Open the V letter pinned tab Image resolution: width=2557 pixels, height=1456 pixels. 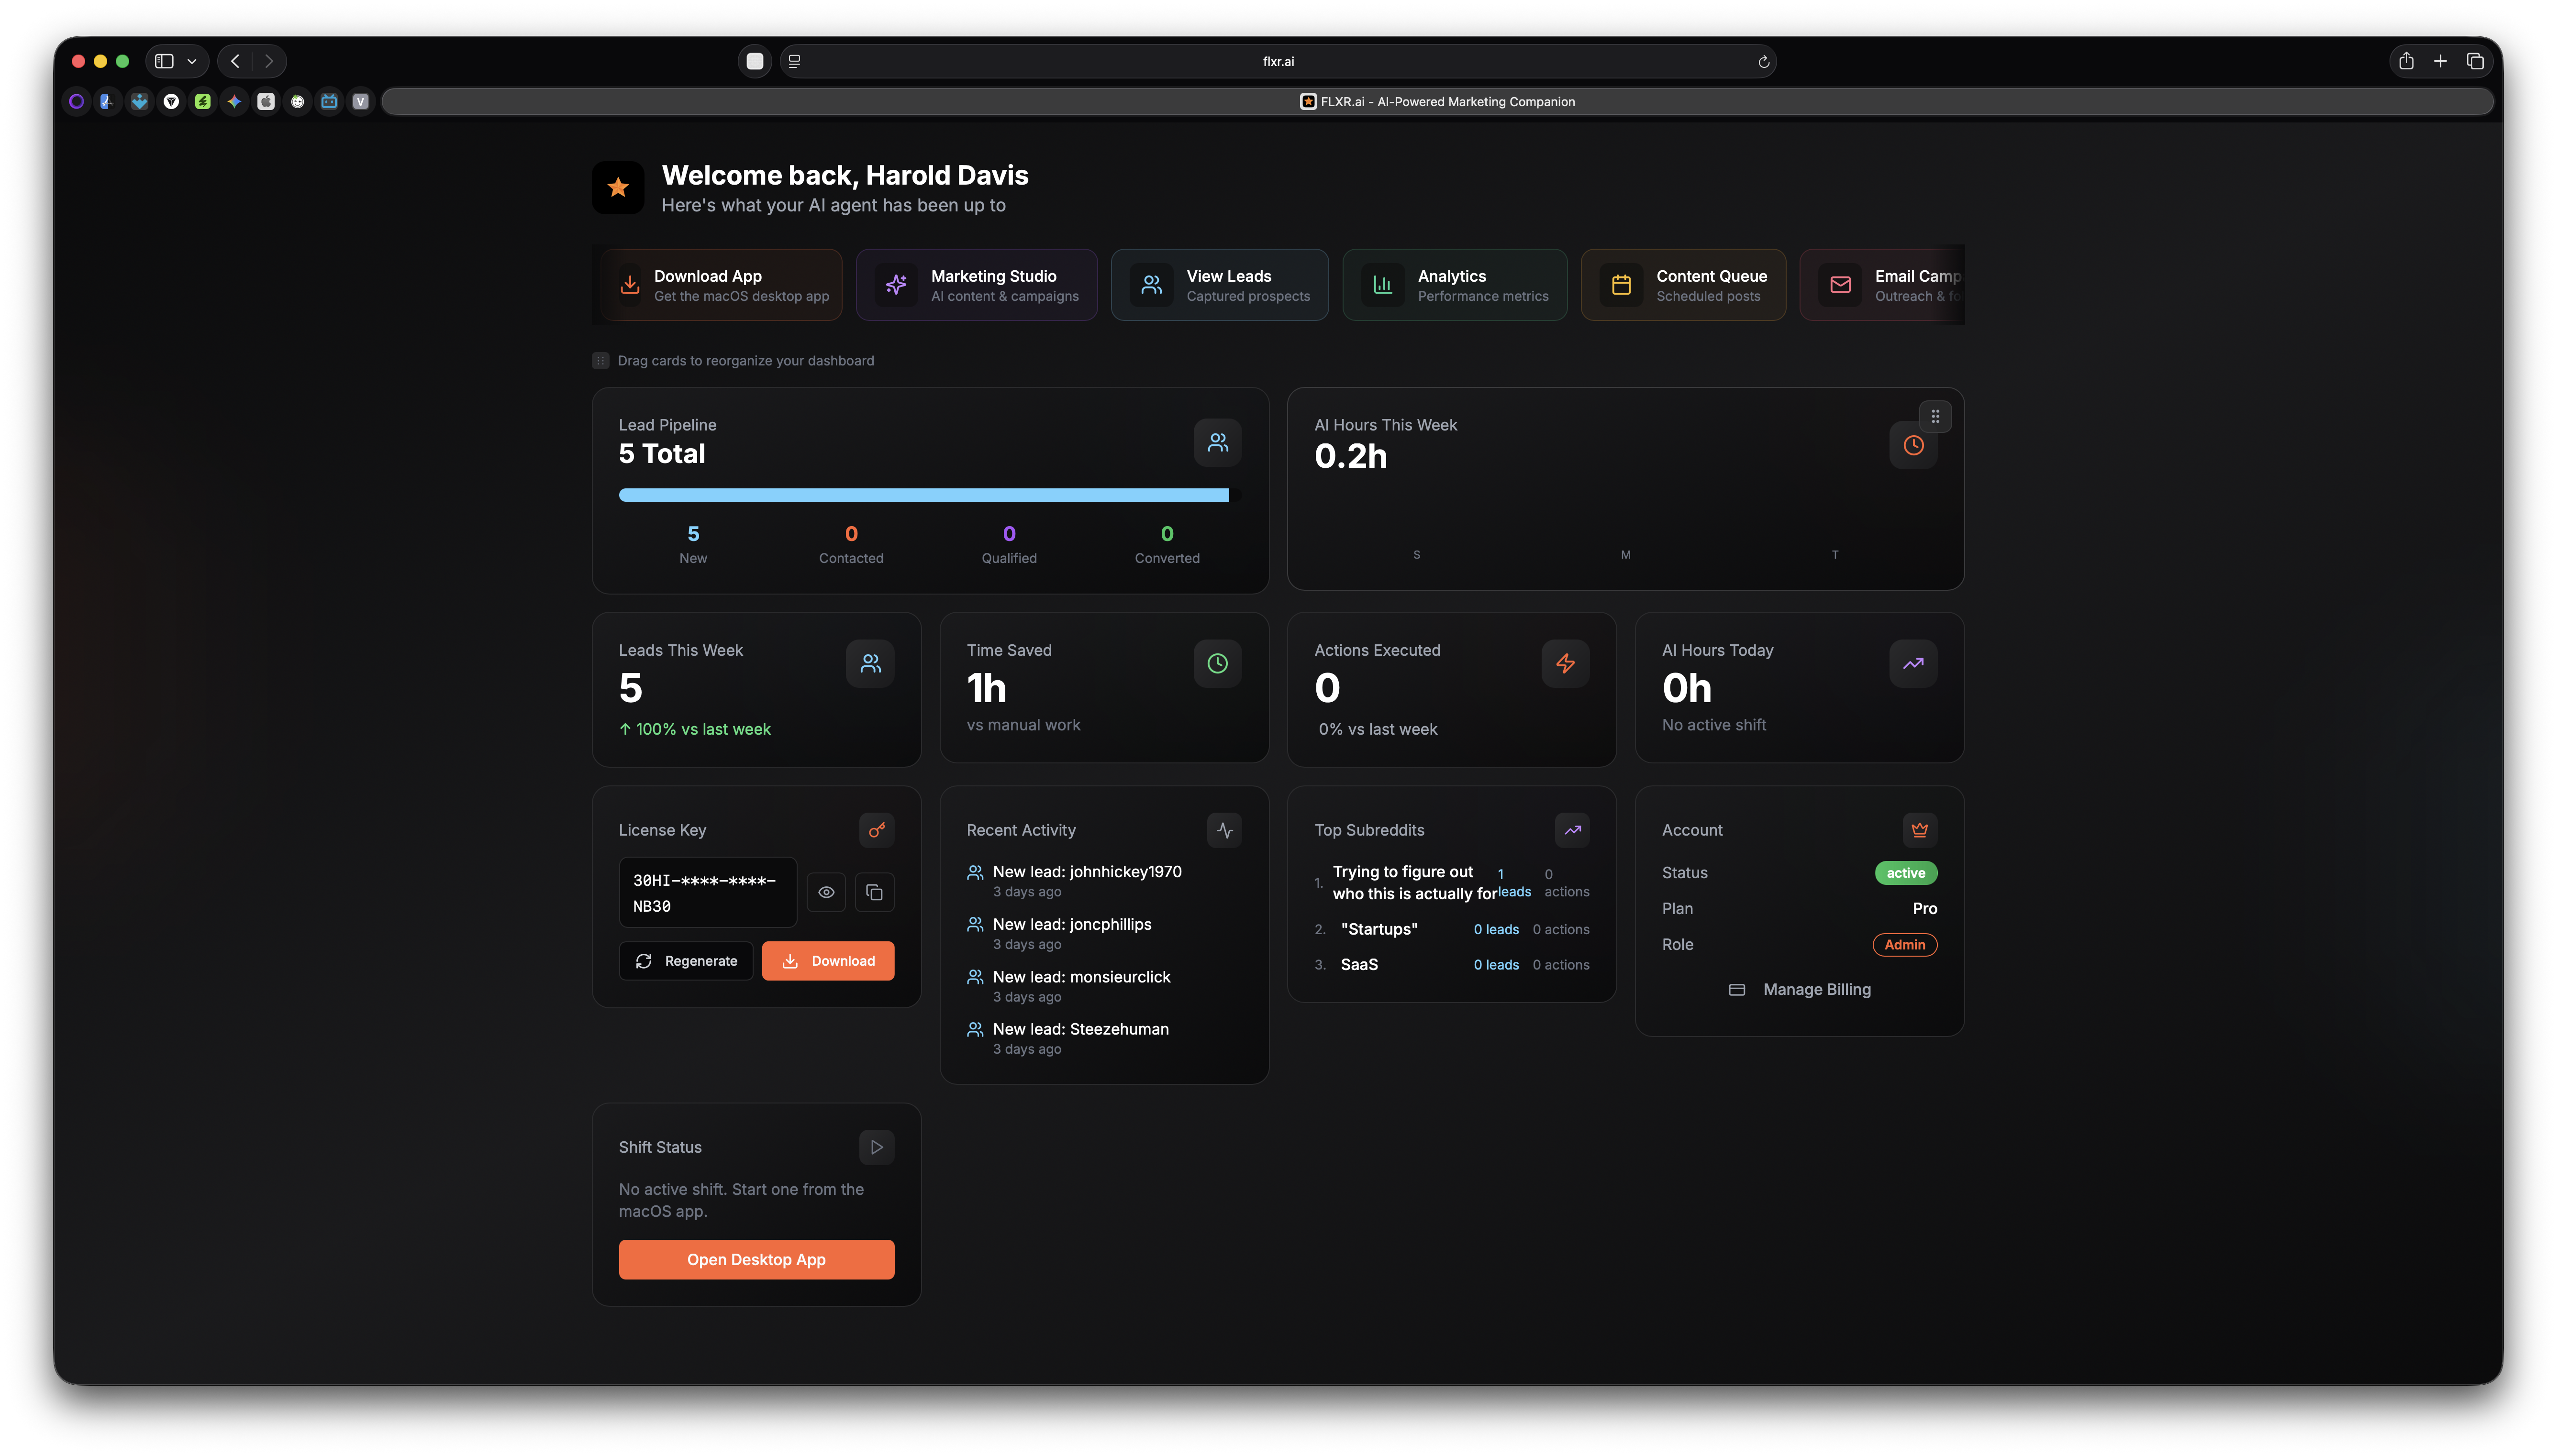tap(361, 101)
